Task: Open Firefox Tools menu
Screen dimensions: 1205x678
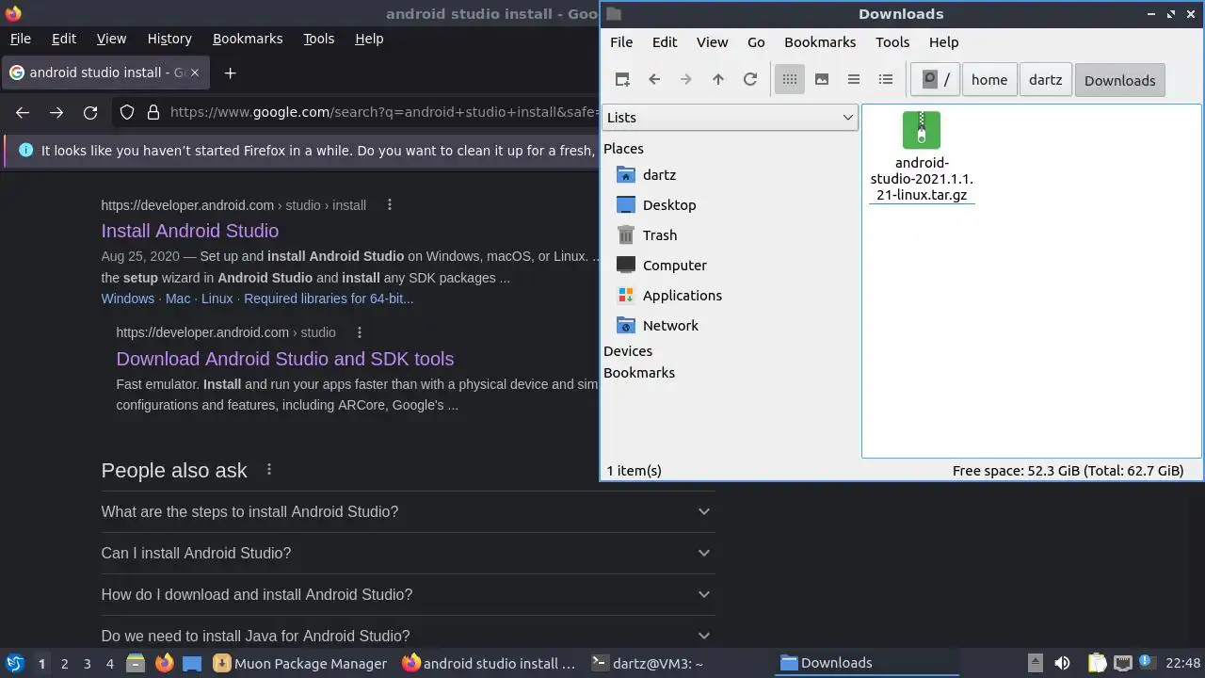Action: [318, 39]
